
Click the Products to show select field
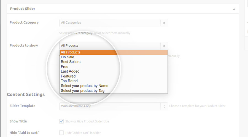coord(110,46)
